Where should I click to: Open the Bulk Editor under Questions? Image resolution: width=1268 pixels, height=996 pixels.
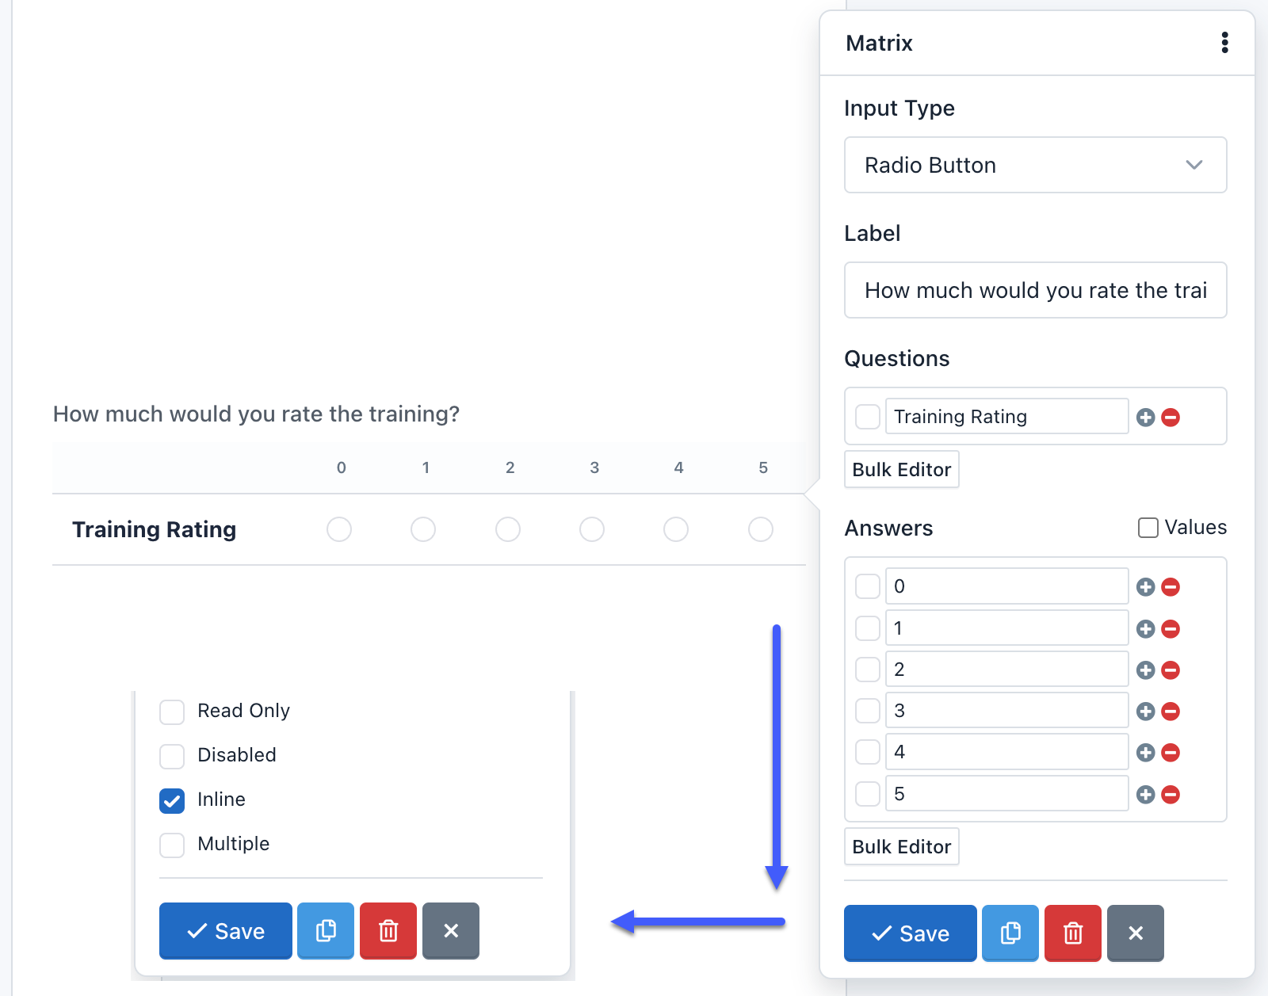coord(901,469)
